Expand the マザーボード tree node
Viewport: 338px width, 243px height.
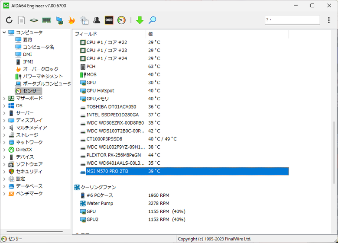point(4,99)
